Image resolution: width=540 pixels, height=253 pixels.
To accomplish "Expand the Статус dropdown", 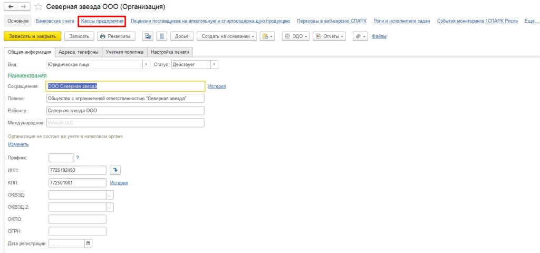I will [214, 64].
